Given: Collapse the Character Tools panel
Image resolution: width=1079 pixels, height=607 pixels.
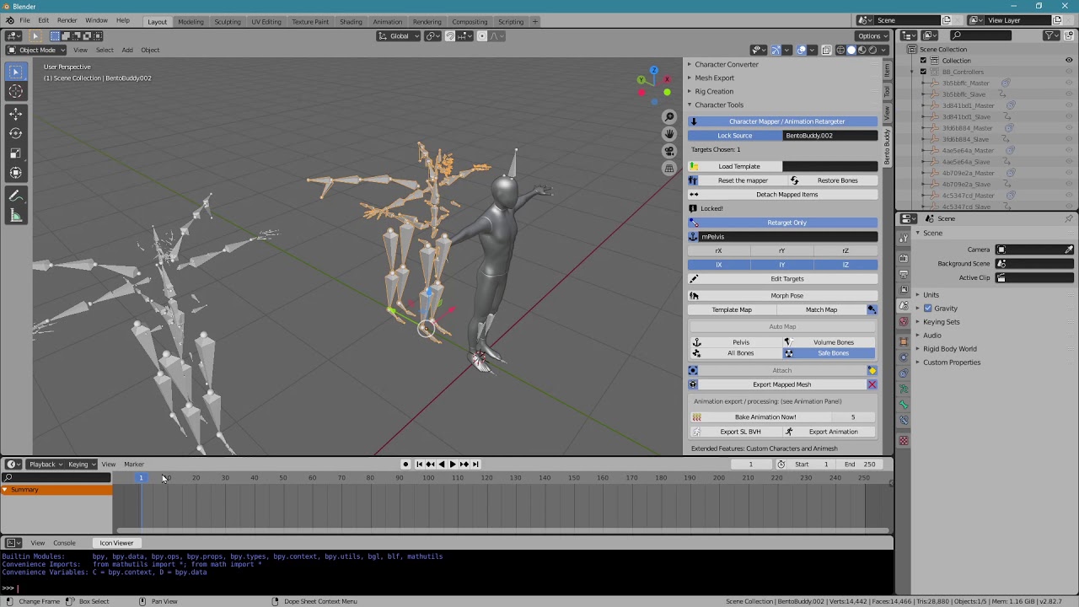Looking at the screenshot, I should [x=719, y=105].
